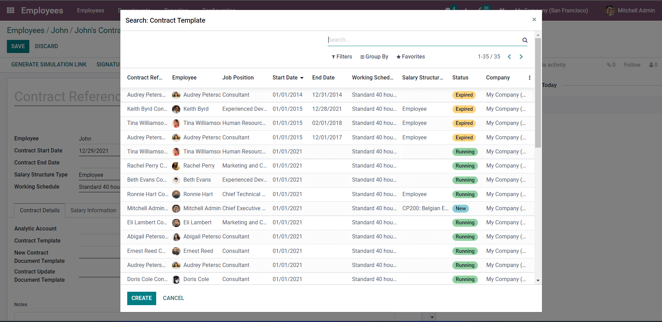662x322 pixels.
Task: Click Keith Byrd's avatar picture
Action: coord(176,109)
